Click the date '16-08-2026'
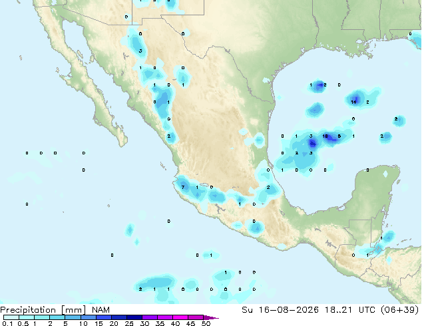This screenshot has width=422, height=326. [x=288, y=310]
